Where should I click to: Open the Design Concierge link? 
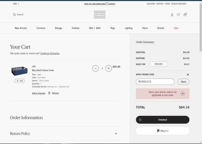pyautogui.click(x=179, y=3)
